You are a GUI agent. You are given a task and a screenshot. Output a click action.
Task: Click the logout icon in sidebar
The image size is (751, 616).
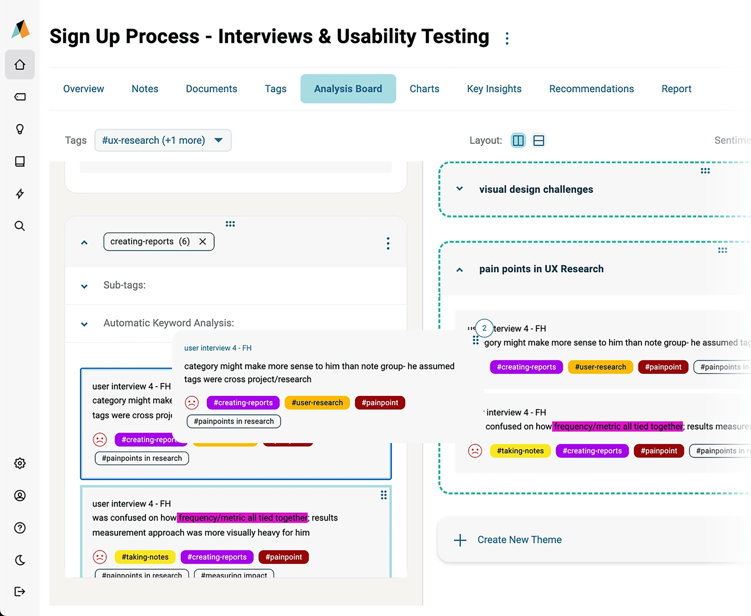coord(20,591)
